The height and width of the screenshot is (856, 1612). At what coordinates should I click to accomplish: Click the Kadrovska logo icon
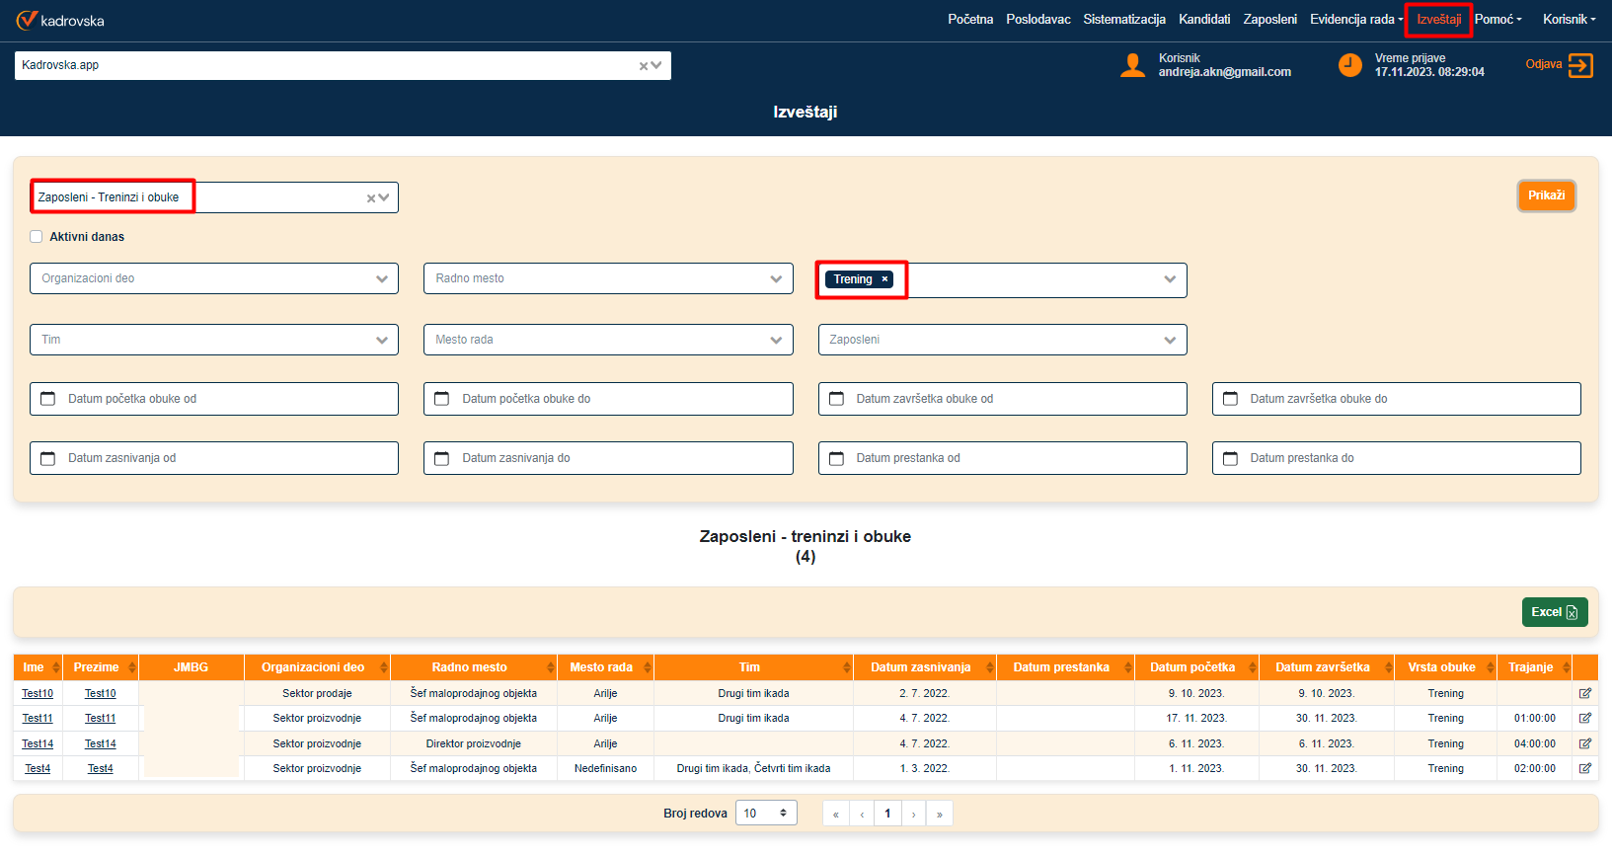coord(27,20)
